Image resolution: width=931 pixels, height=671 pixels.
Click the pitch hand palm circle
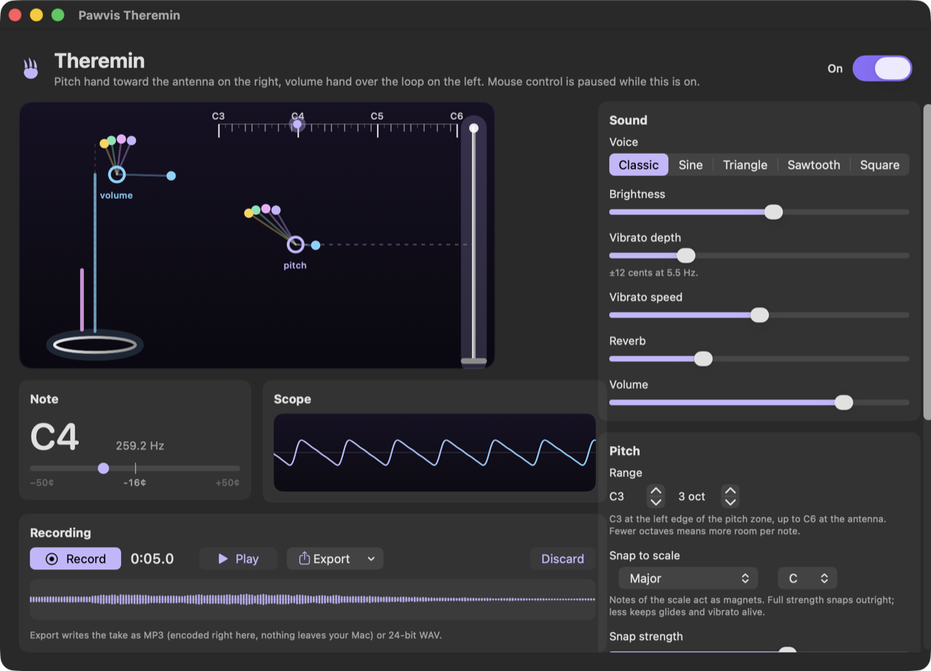click(295, 245)
